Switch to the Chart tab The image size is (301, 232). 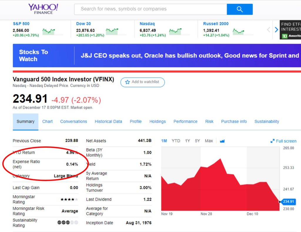click(47, 122)
